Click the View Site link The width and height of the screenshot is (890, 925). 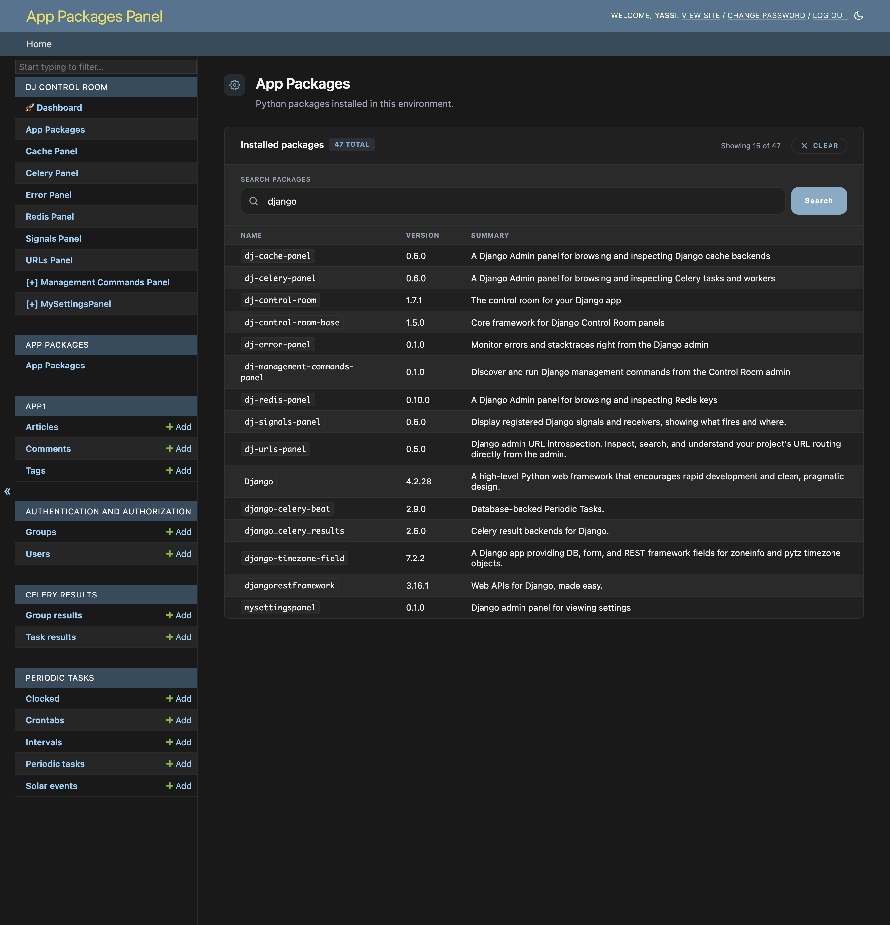tap(701, 16)
